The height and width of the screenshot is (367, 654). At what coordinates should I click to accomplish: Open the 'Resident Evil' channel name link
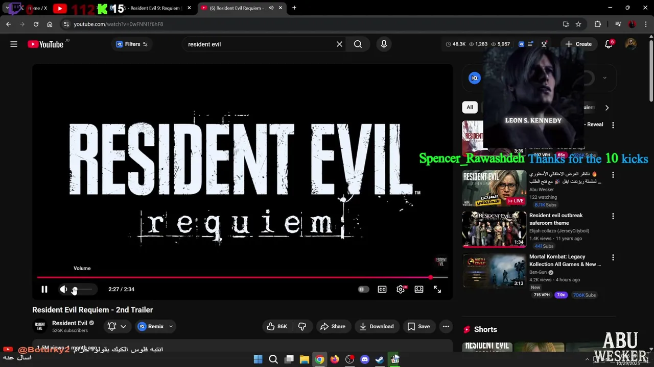point(69,323)
